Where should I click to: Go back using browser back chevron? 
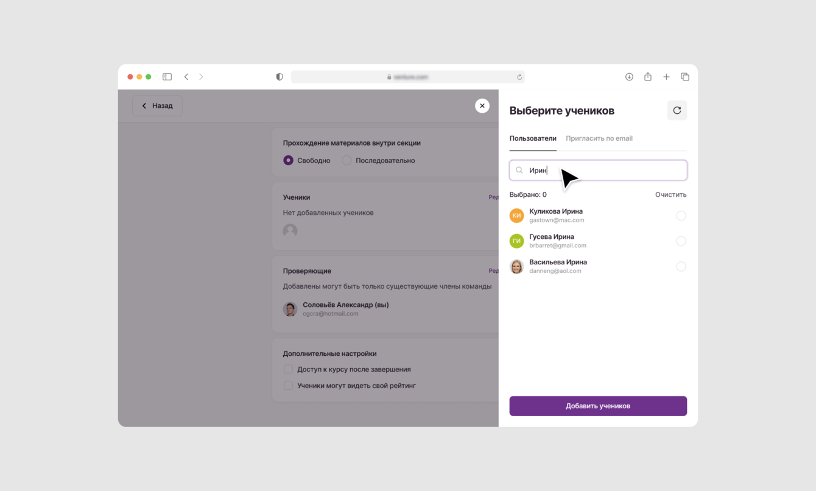(186, 77)
